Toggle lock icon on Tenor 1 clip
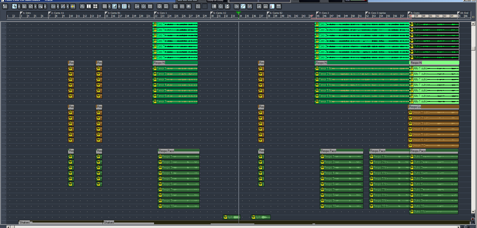The height and width of the screenshot is (228, 477). coord(155,69)
